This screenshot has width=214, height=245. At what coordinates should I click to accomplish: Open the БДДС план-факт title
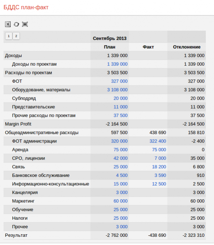tap(26, 7)
